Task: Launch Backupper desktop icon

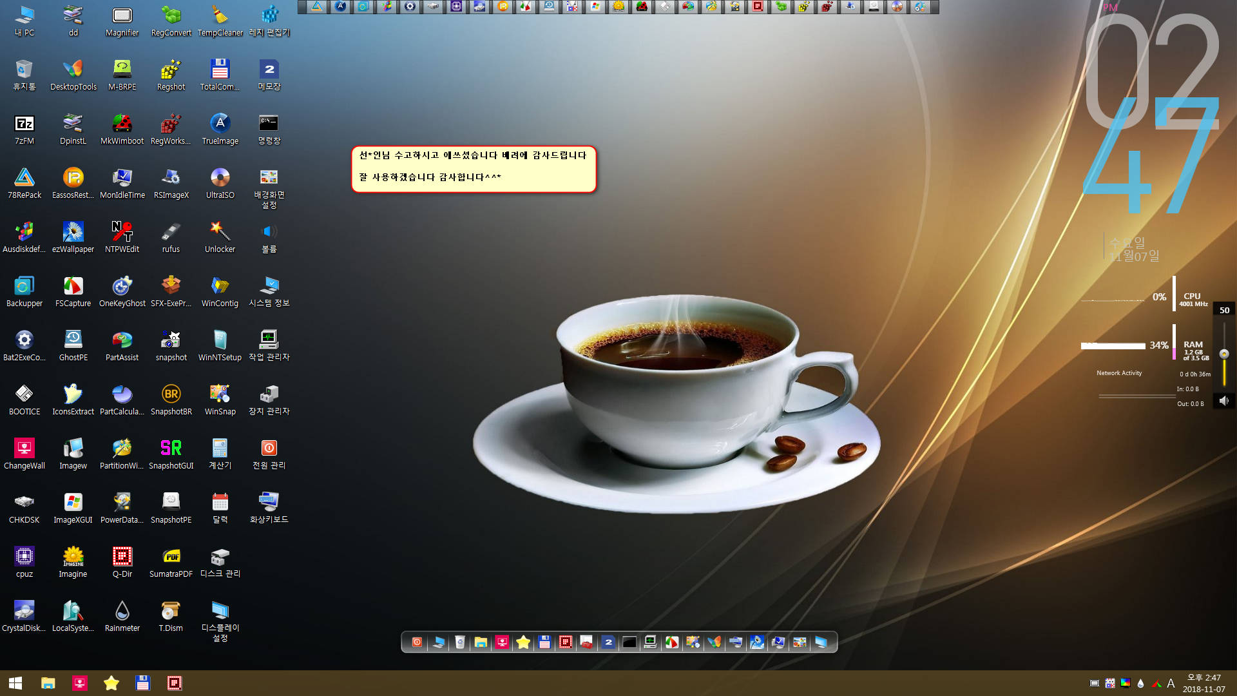Action: coord(24,291)
